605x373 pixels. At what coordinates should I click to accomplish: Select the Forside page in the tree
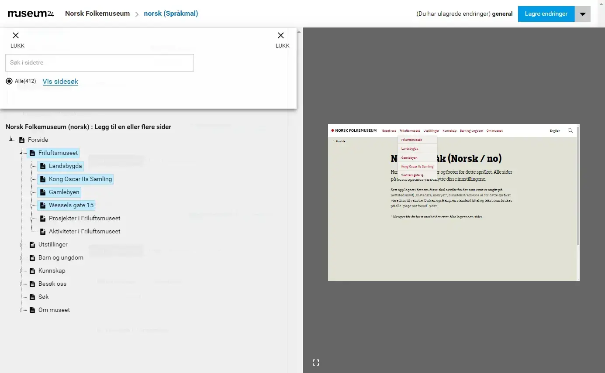coord(38,140)
